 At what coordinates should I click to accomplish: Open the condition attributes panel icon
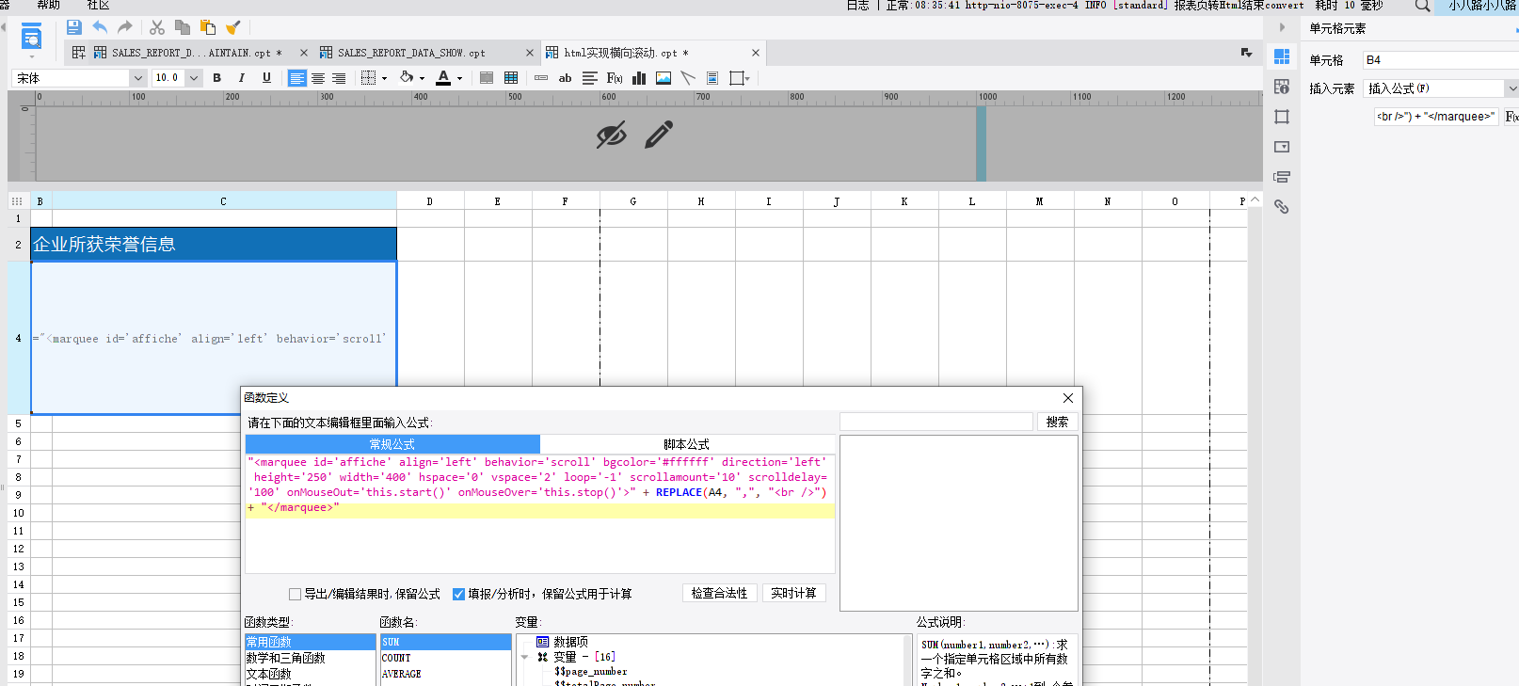click(x=1282, y=177)
